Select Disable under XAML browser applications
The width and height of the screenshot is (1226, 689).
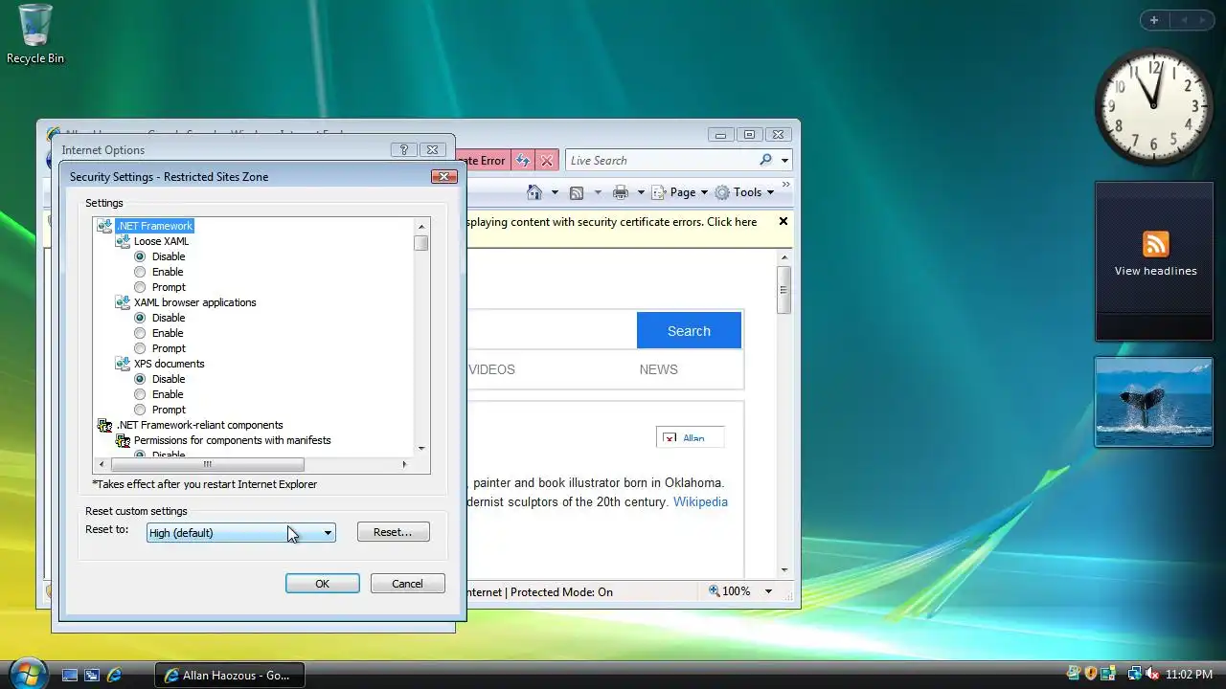[140, 318]
